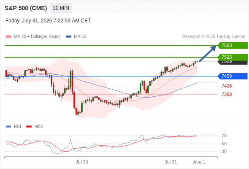Click the blue 7459 pivot price tag
Viewport: 249px width, 169px height.
[x=233, y=76]
